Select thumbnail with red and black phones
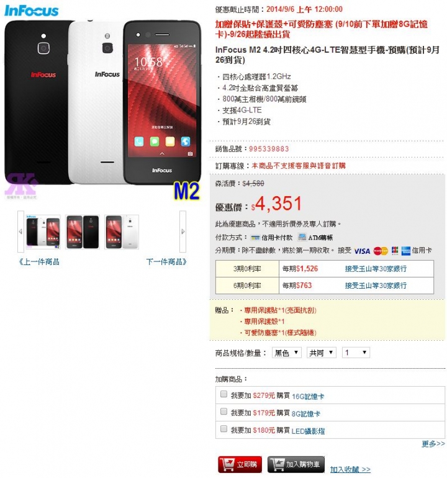 83,232
